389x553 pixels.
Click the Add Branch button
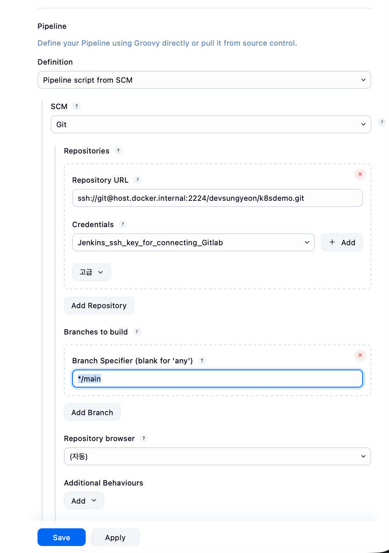92,412
